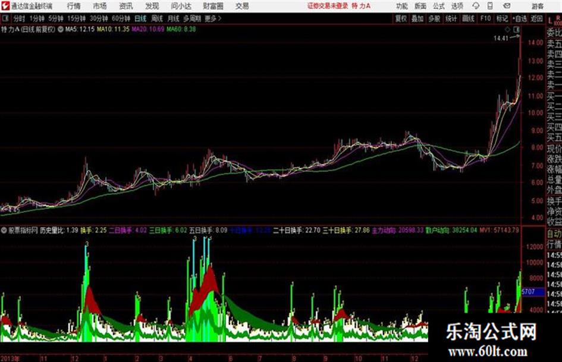562x362 pixels.
Task: Open the 选项 menu
Action: 457,6
